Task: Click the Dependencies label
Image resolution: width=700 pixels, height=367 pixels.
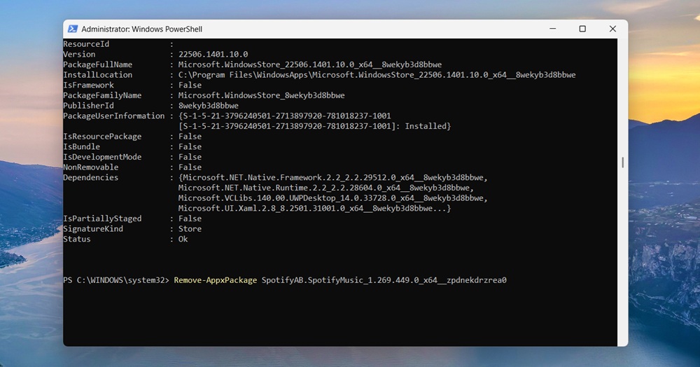Action: (90, 178)
